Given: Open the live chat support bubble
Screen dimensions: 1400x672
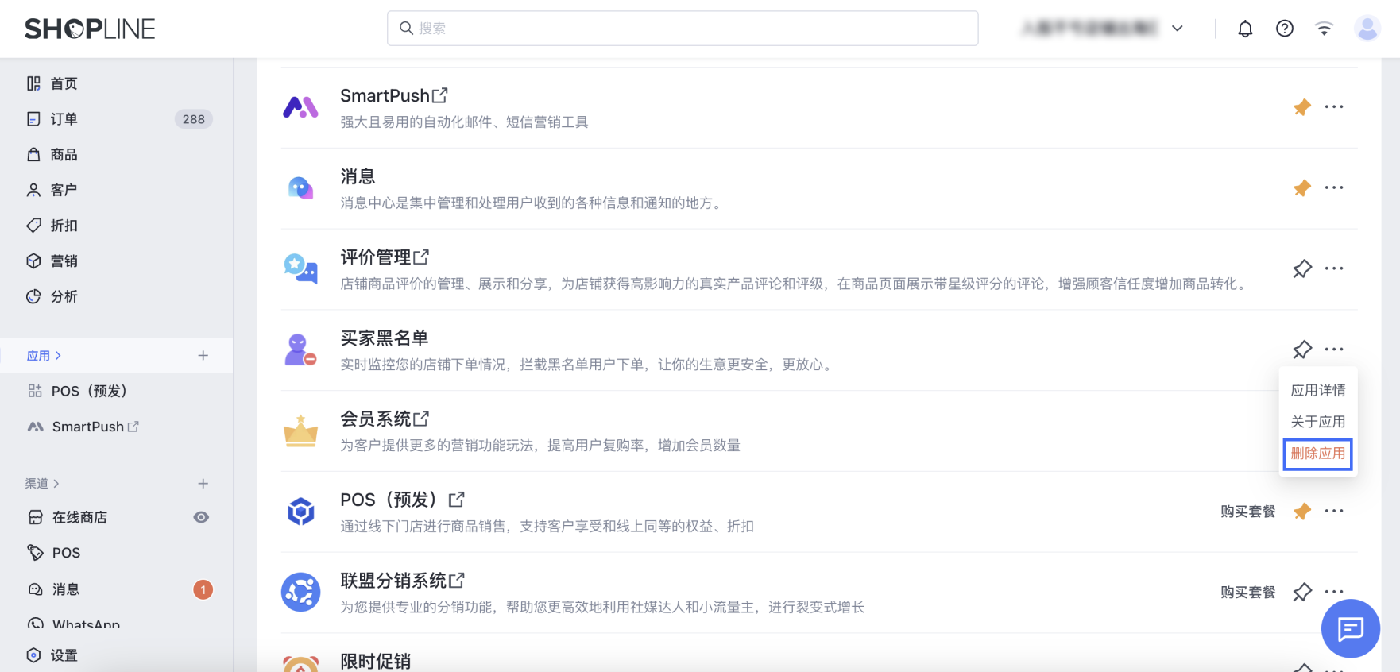Looking at the screenshot, I should (1350, 628).
